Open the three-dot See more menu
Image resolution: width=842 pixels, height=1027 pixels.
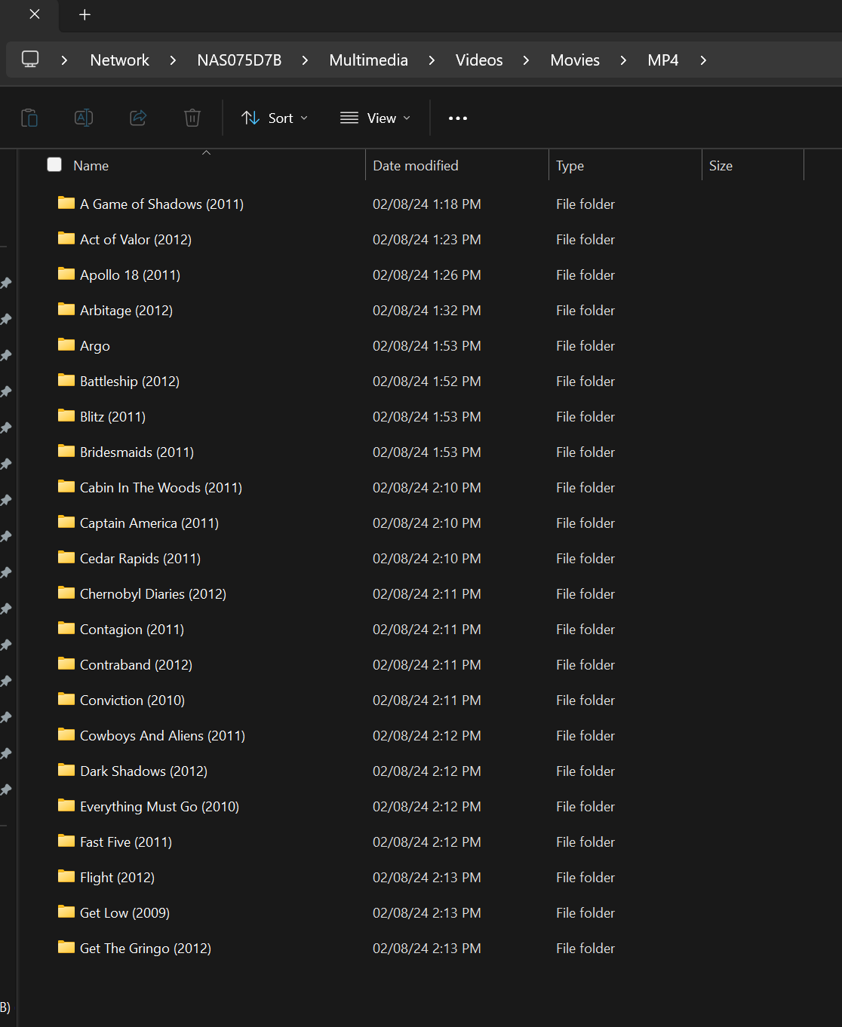pyautogui.click(x=457, y=118)
